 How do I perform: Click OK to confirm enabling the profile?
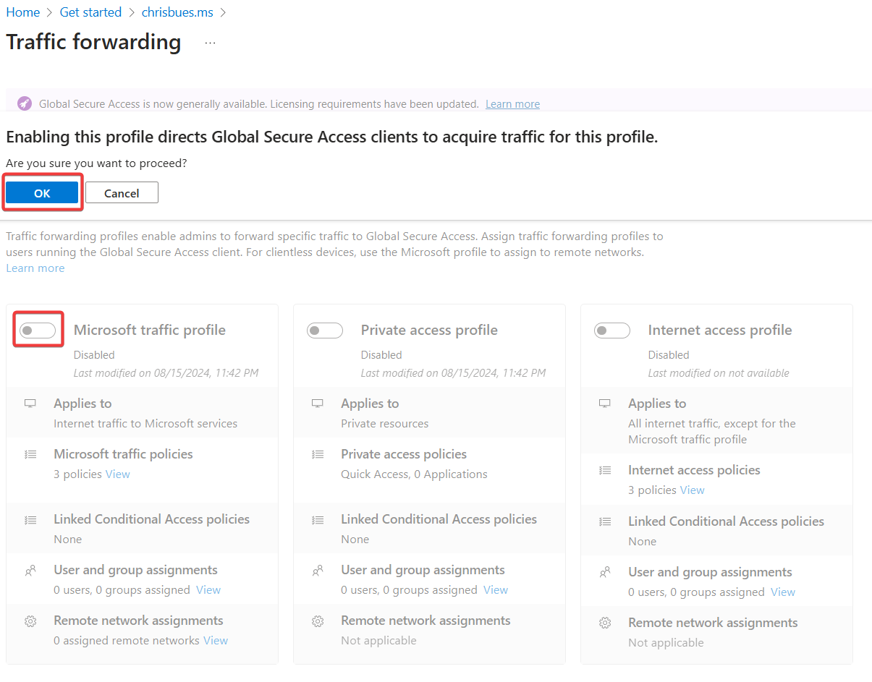tap(41, 192)
